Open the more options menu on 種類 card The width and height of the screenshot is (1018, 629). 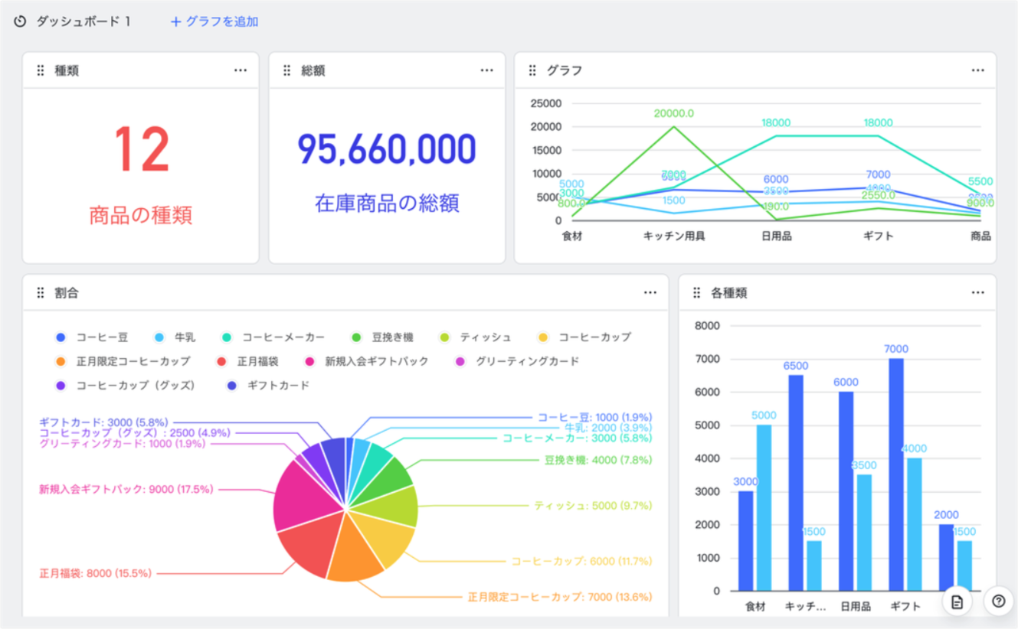coord(241,70)
